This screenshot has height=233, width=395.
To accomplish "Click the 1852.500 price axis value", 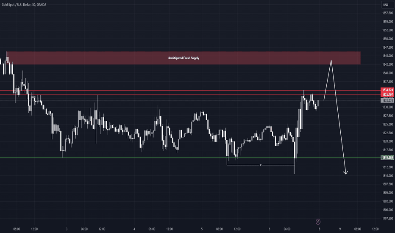I will click(x=387, y=30).
